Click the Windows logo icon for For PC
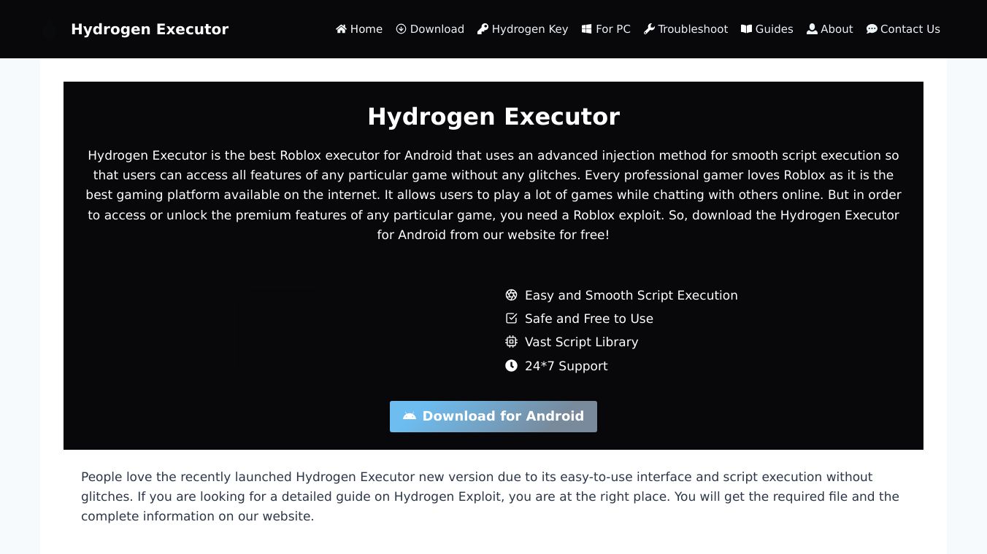 [586, 29]
